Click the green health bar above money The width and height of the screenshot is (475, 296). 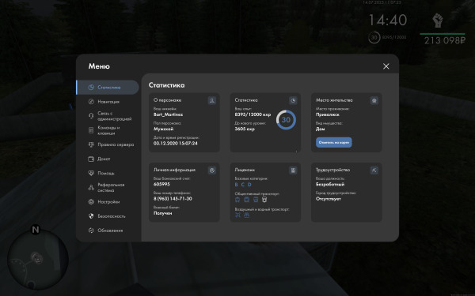(443, 34)
